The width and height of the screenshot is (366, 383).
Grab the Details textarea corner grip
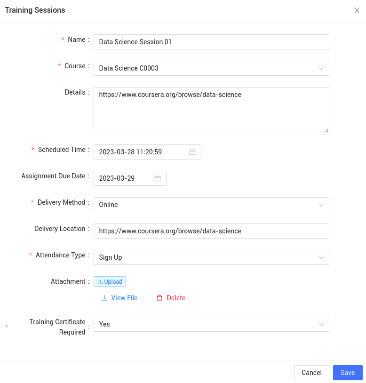[x=326, y=131]
